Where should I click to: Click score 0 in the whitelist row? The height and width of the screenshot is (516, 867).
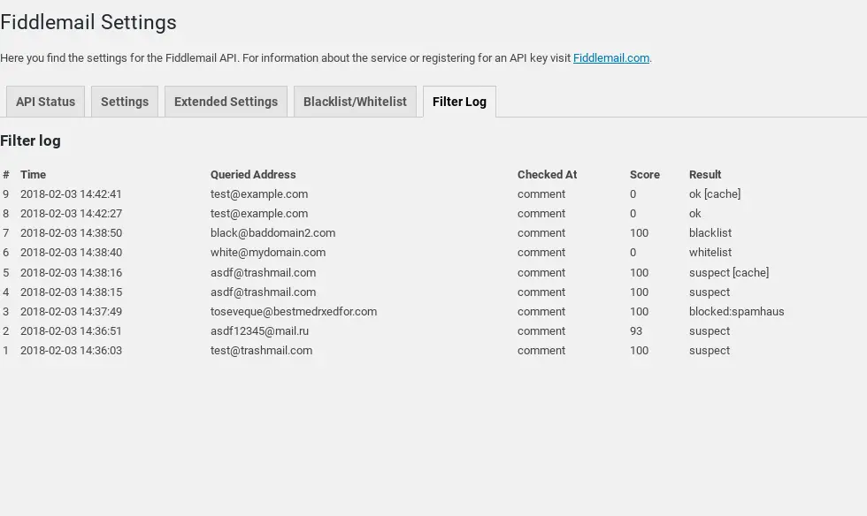click(633, 253)
